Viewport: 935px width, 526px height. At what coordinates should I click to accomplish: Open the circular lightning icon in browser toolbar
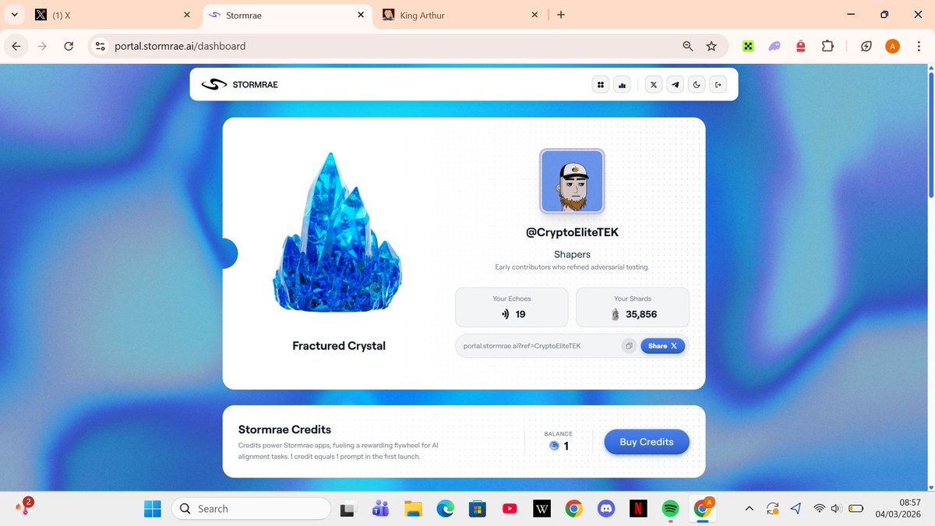(x=866, y=46)
